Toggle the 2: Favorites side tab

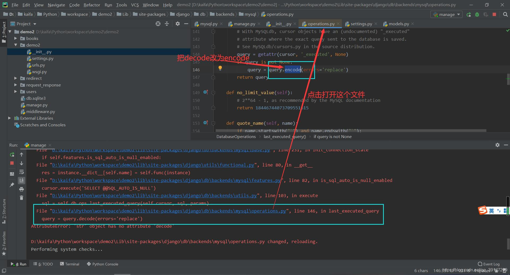point(4,243)
